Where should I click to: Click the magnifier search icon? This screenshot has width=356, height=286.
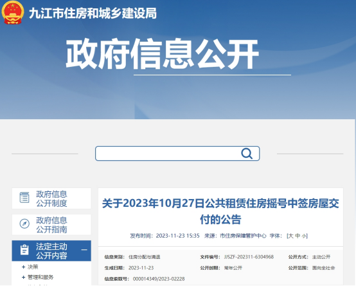coord(247,153)
